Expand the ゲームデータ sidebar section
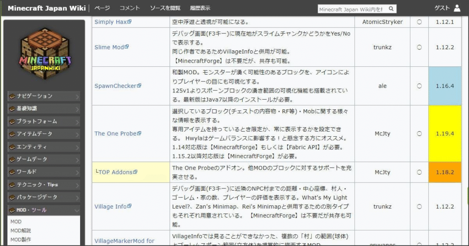469x246 pixels. pos(44,160)
